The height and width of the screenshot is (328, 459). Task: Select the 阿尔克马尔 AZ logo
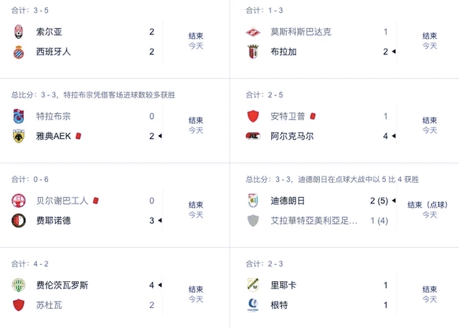coord(253,136)
